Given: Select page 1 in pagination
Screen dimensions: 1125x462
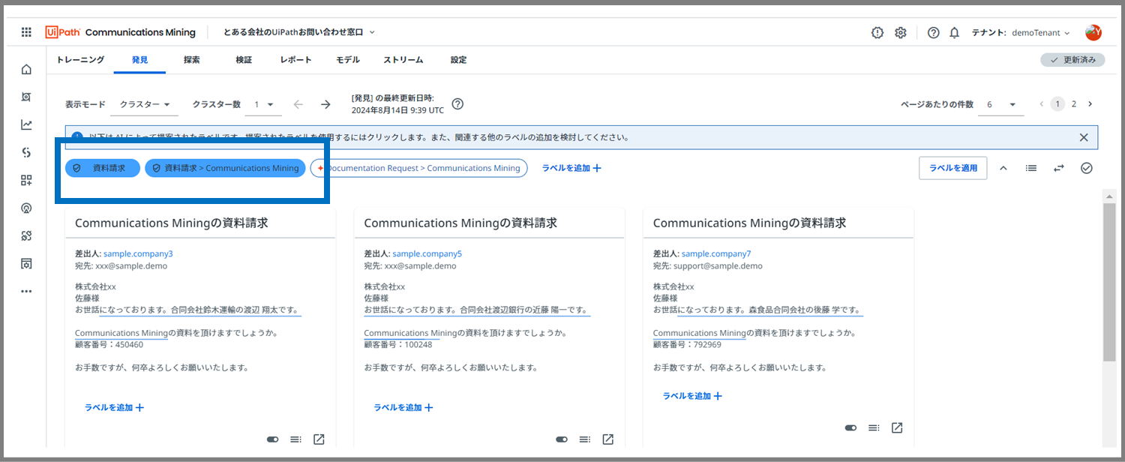Looking at the screenshot, I should tap(1057, 104).
